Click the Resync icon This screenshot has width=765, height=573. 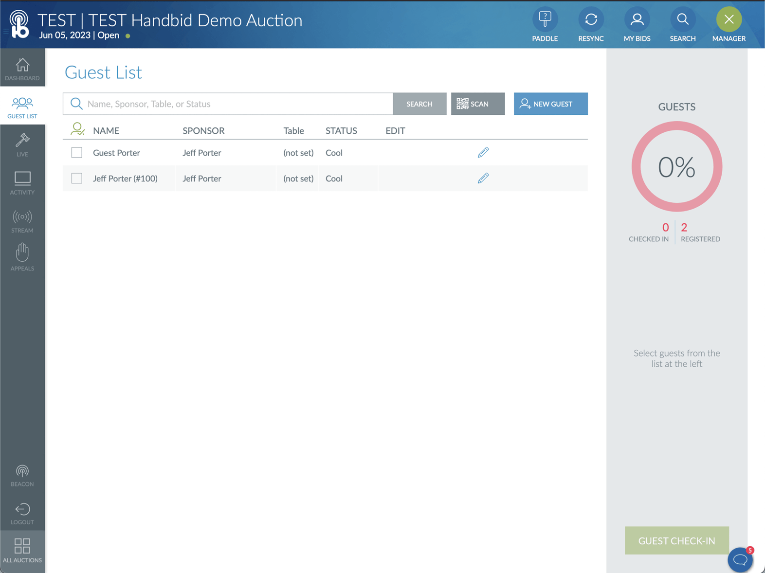click(591, 20)
